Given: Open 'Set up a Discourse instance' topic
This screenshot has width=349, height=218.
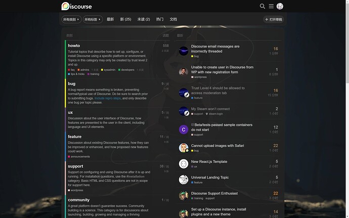Looking at the screenshot, I should click(x=219, y=212).
